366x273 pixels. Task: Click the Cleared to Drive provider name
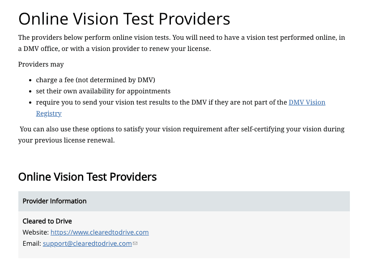47,221
